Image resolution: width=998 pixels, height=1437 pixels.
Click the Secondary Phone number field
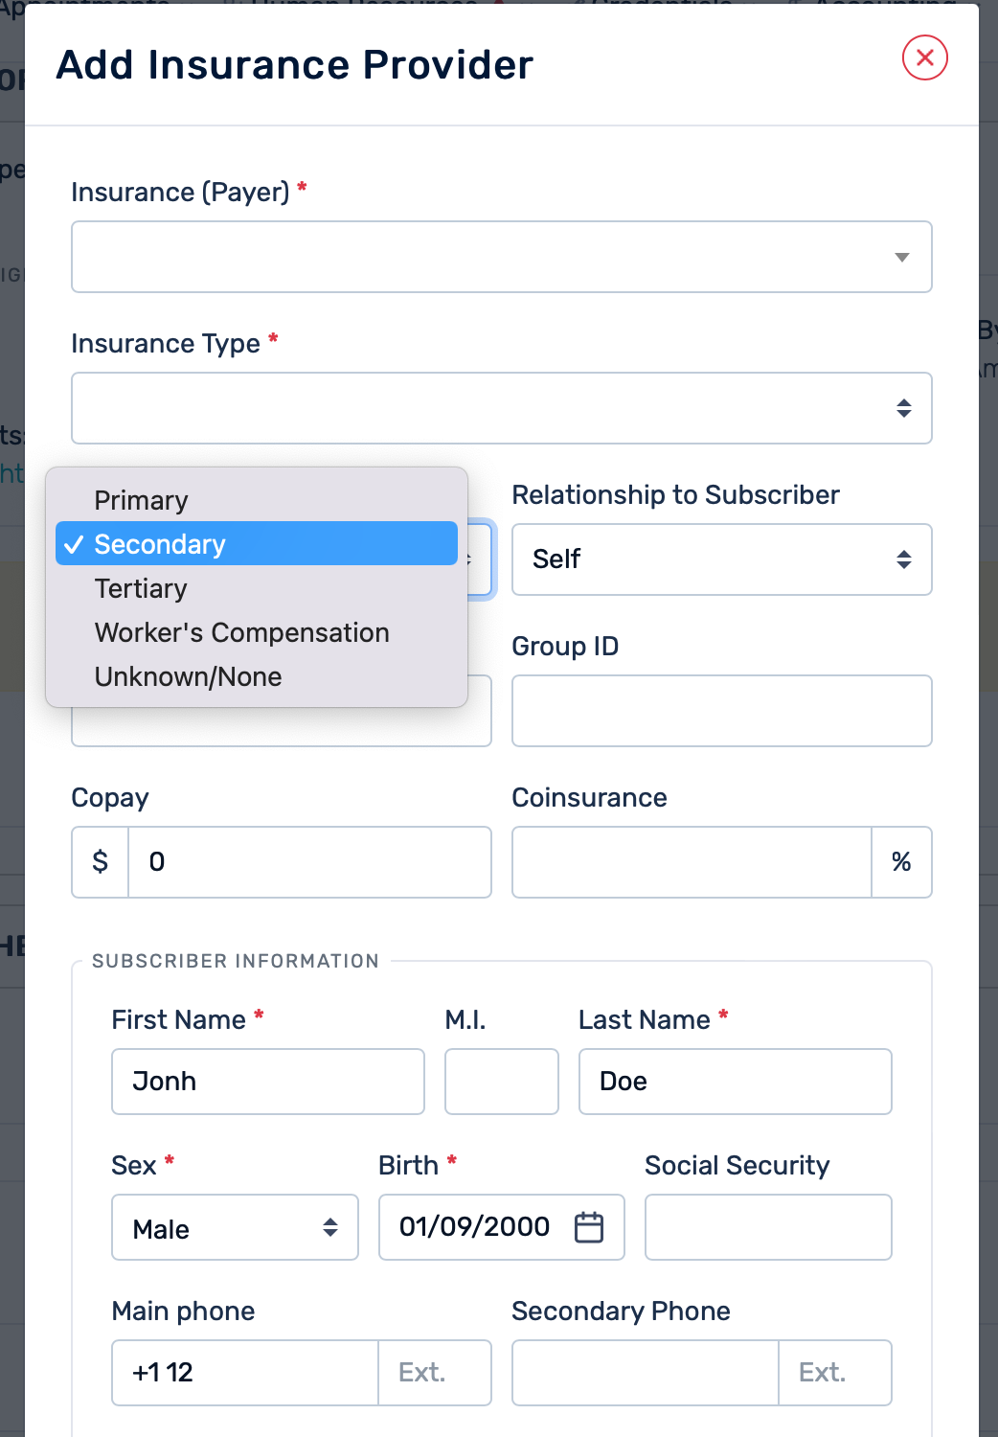(x=645, y=1373)
